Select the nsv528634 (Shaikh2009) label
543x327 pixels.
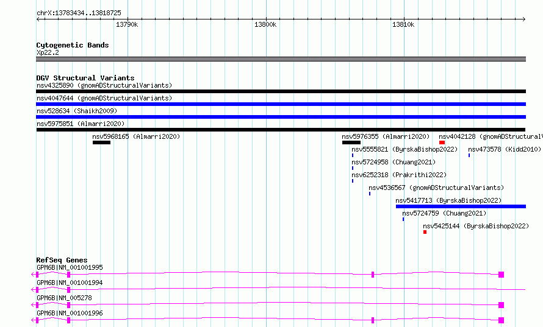pos(77,111)
